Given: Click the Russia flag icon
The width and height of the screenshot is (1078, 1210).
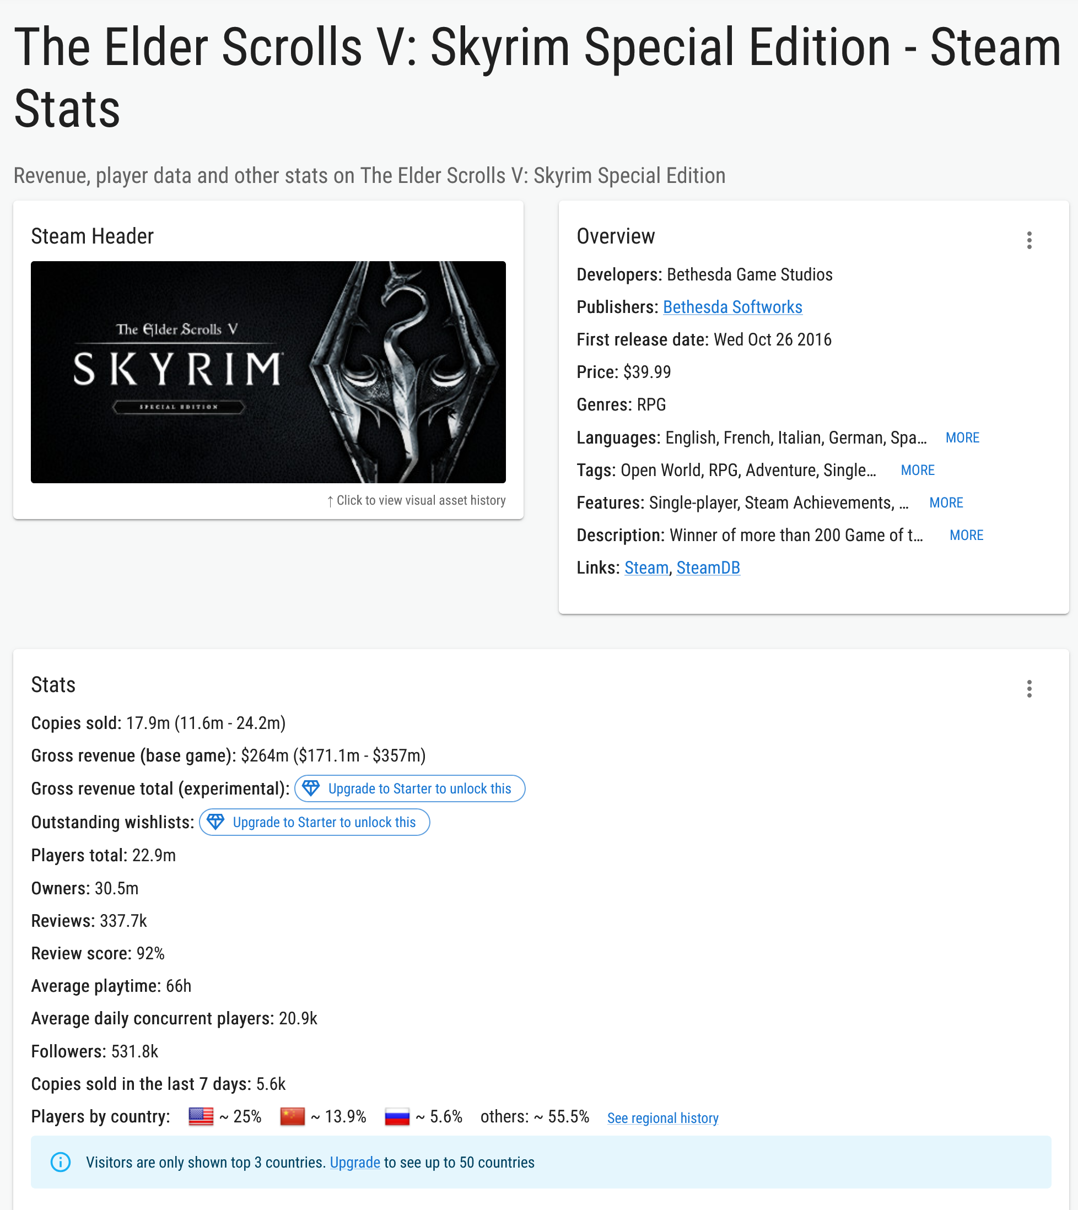Looking at the screenshot, I should pos(397,1116).
